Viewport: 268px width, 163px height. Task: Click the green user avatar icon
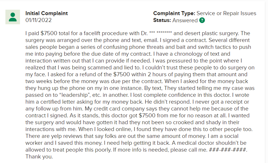[13, 17]
